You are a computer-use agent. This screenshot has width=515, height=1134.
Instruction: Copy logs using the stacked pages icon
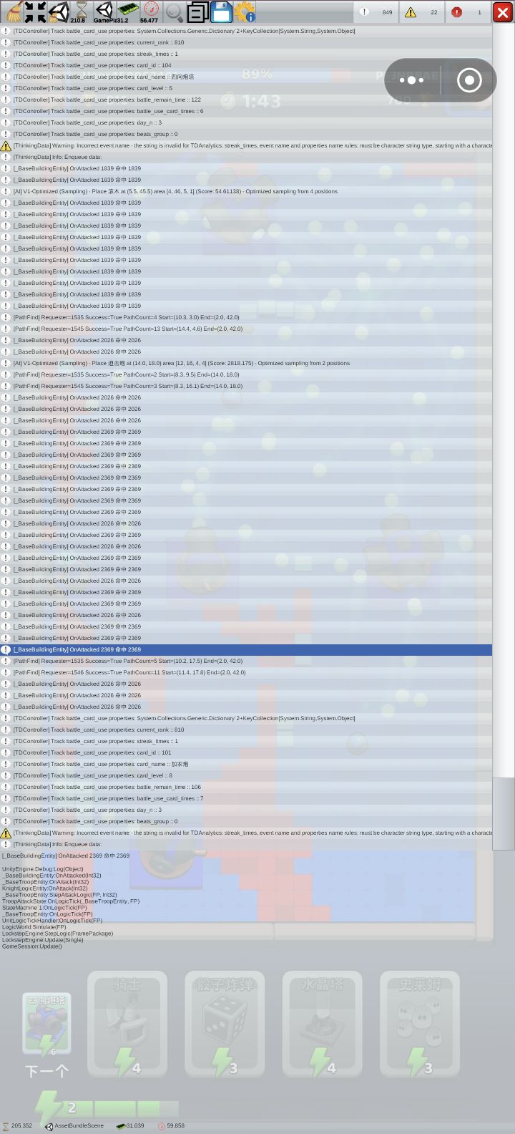[197, 12]
